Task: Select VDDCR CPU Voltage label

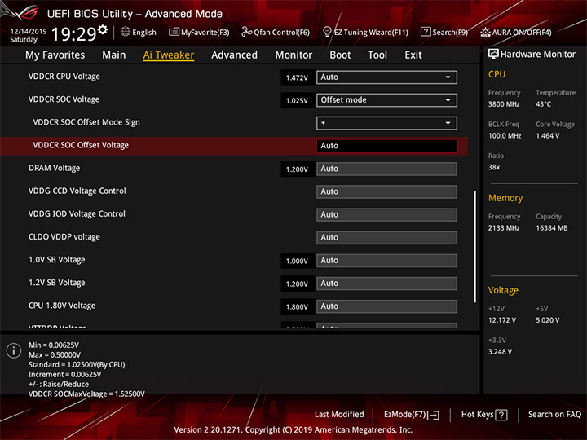Action: (x=64, y=77)
